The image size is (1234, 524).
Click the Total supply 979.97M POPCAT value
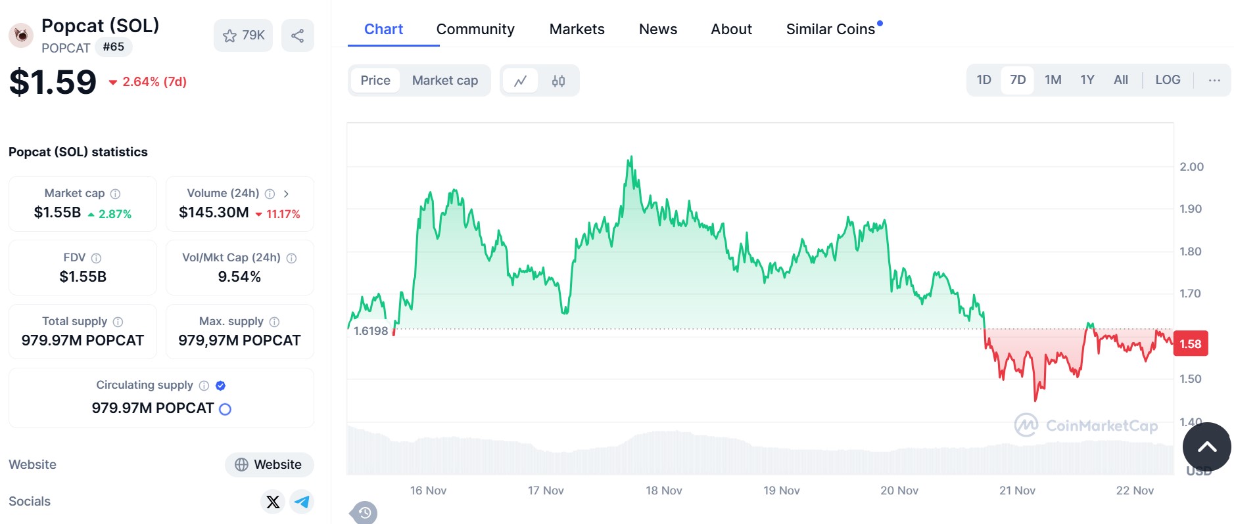point(83,341)
